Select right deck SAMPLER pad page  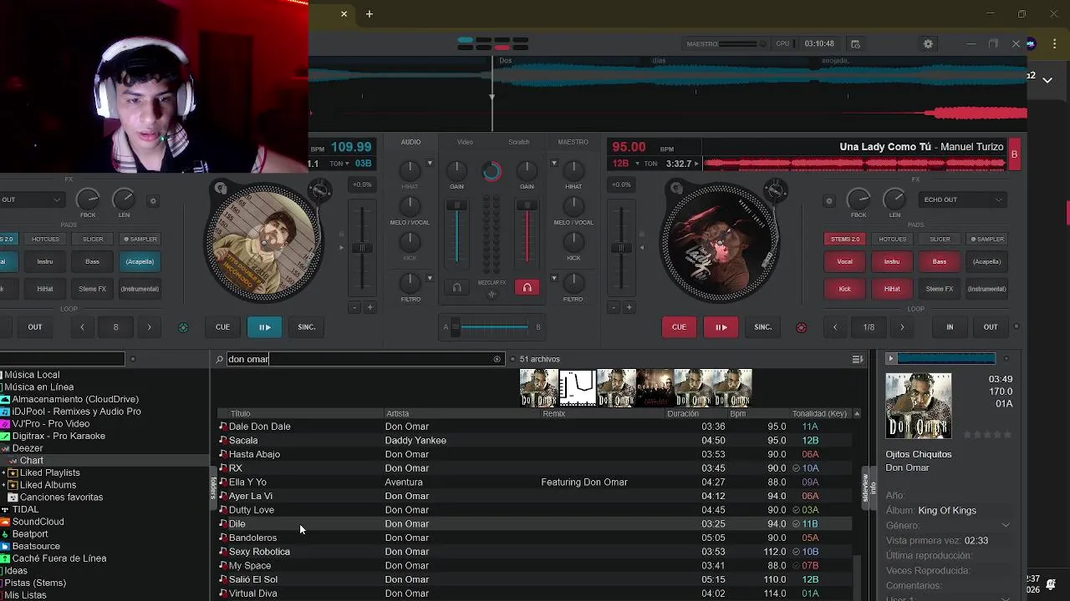(986, 239)
